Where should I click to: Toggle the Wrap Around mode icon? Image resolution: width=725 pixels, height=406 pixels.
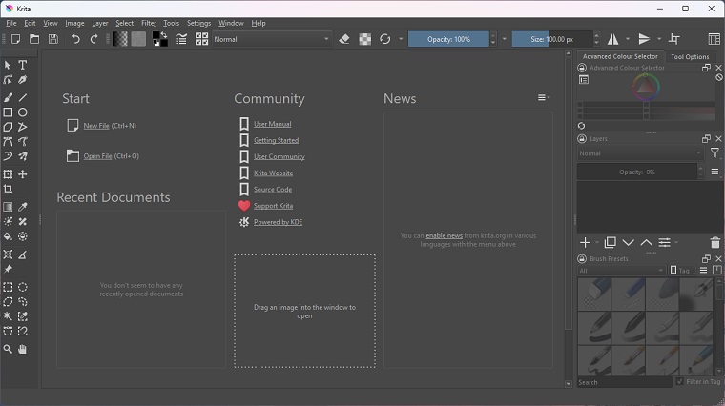(674, 39)
